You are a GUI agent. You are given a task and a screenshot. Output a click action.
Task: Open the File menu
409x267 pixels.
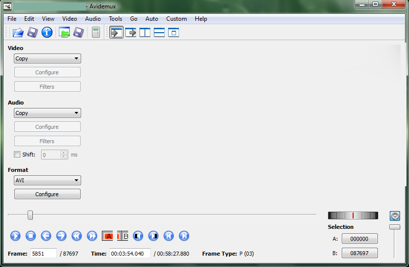(12, 19)
